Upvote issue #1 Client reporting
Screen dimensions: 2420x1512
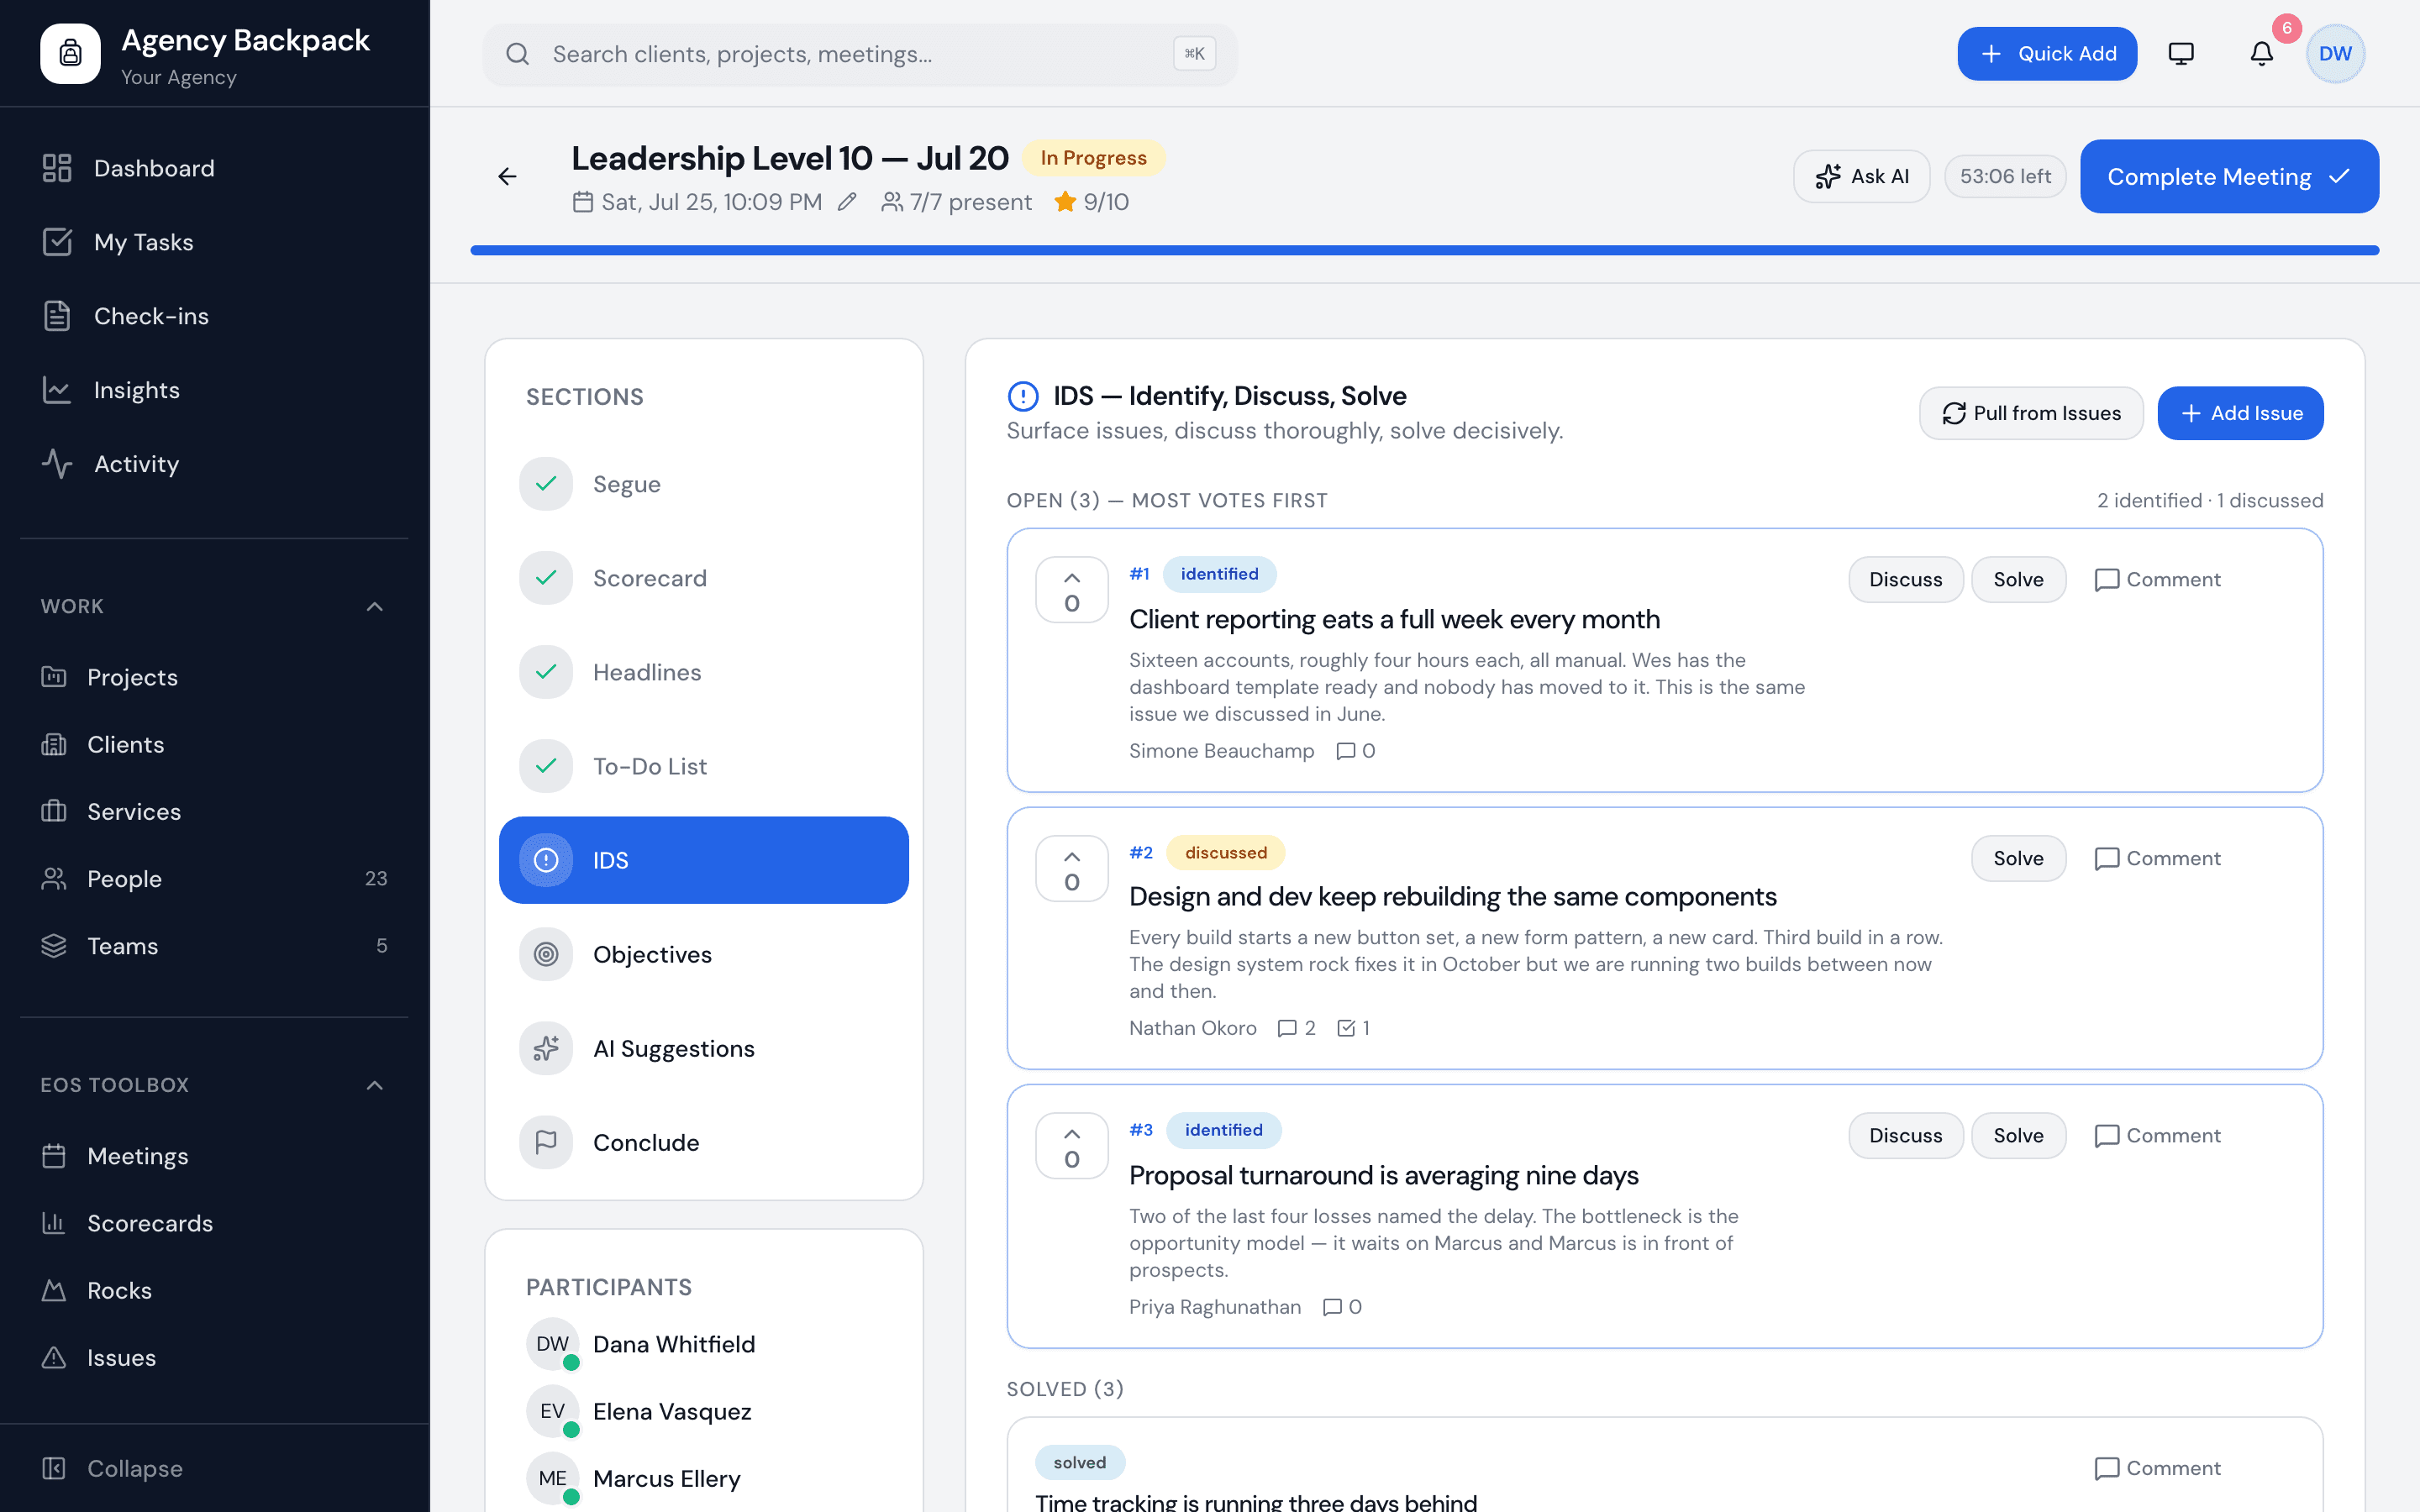(1072, 590)
